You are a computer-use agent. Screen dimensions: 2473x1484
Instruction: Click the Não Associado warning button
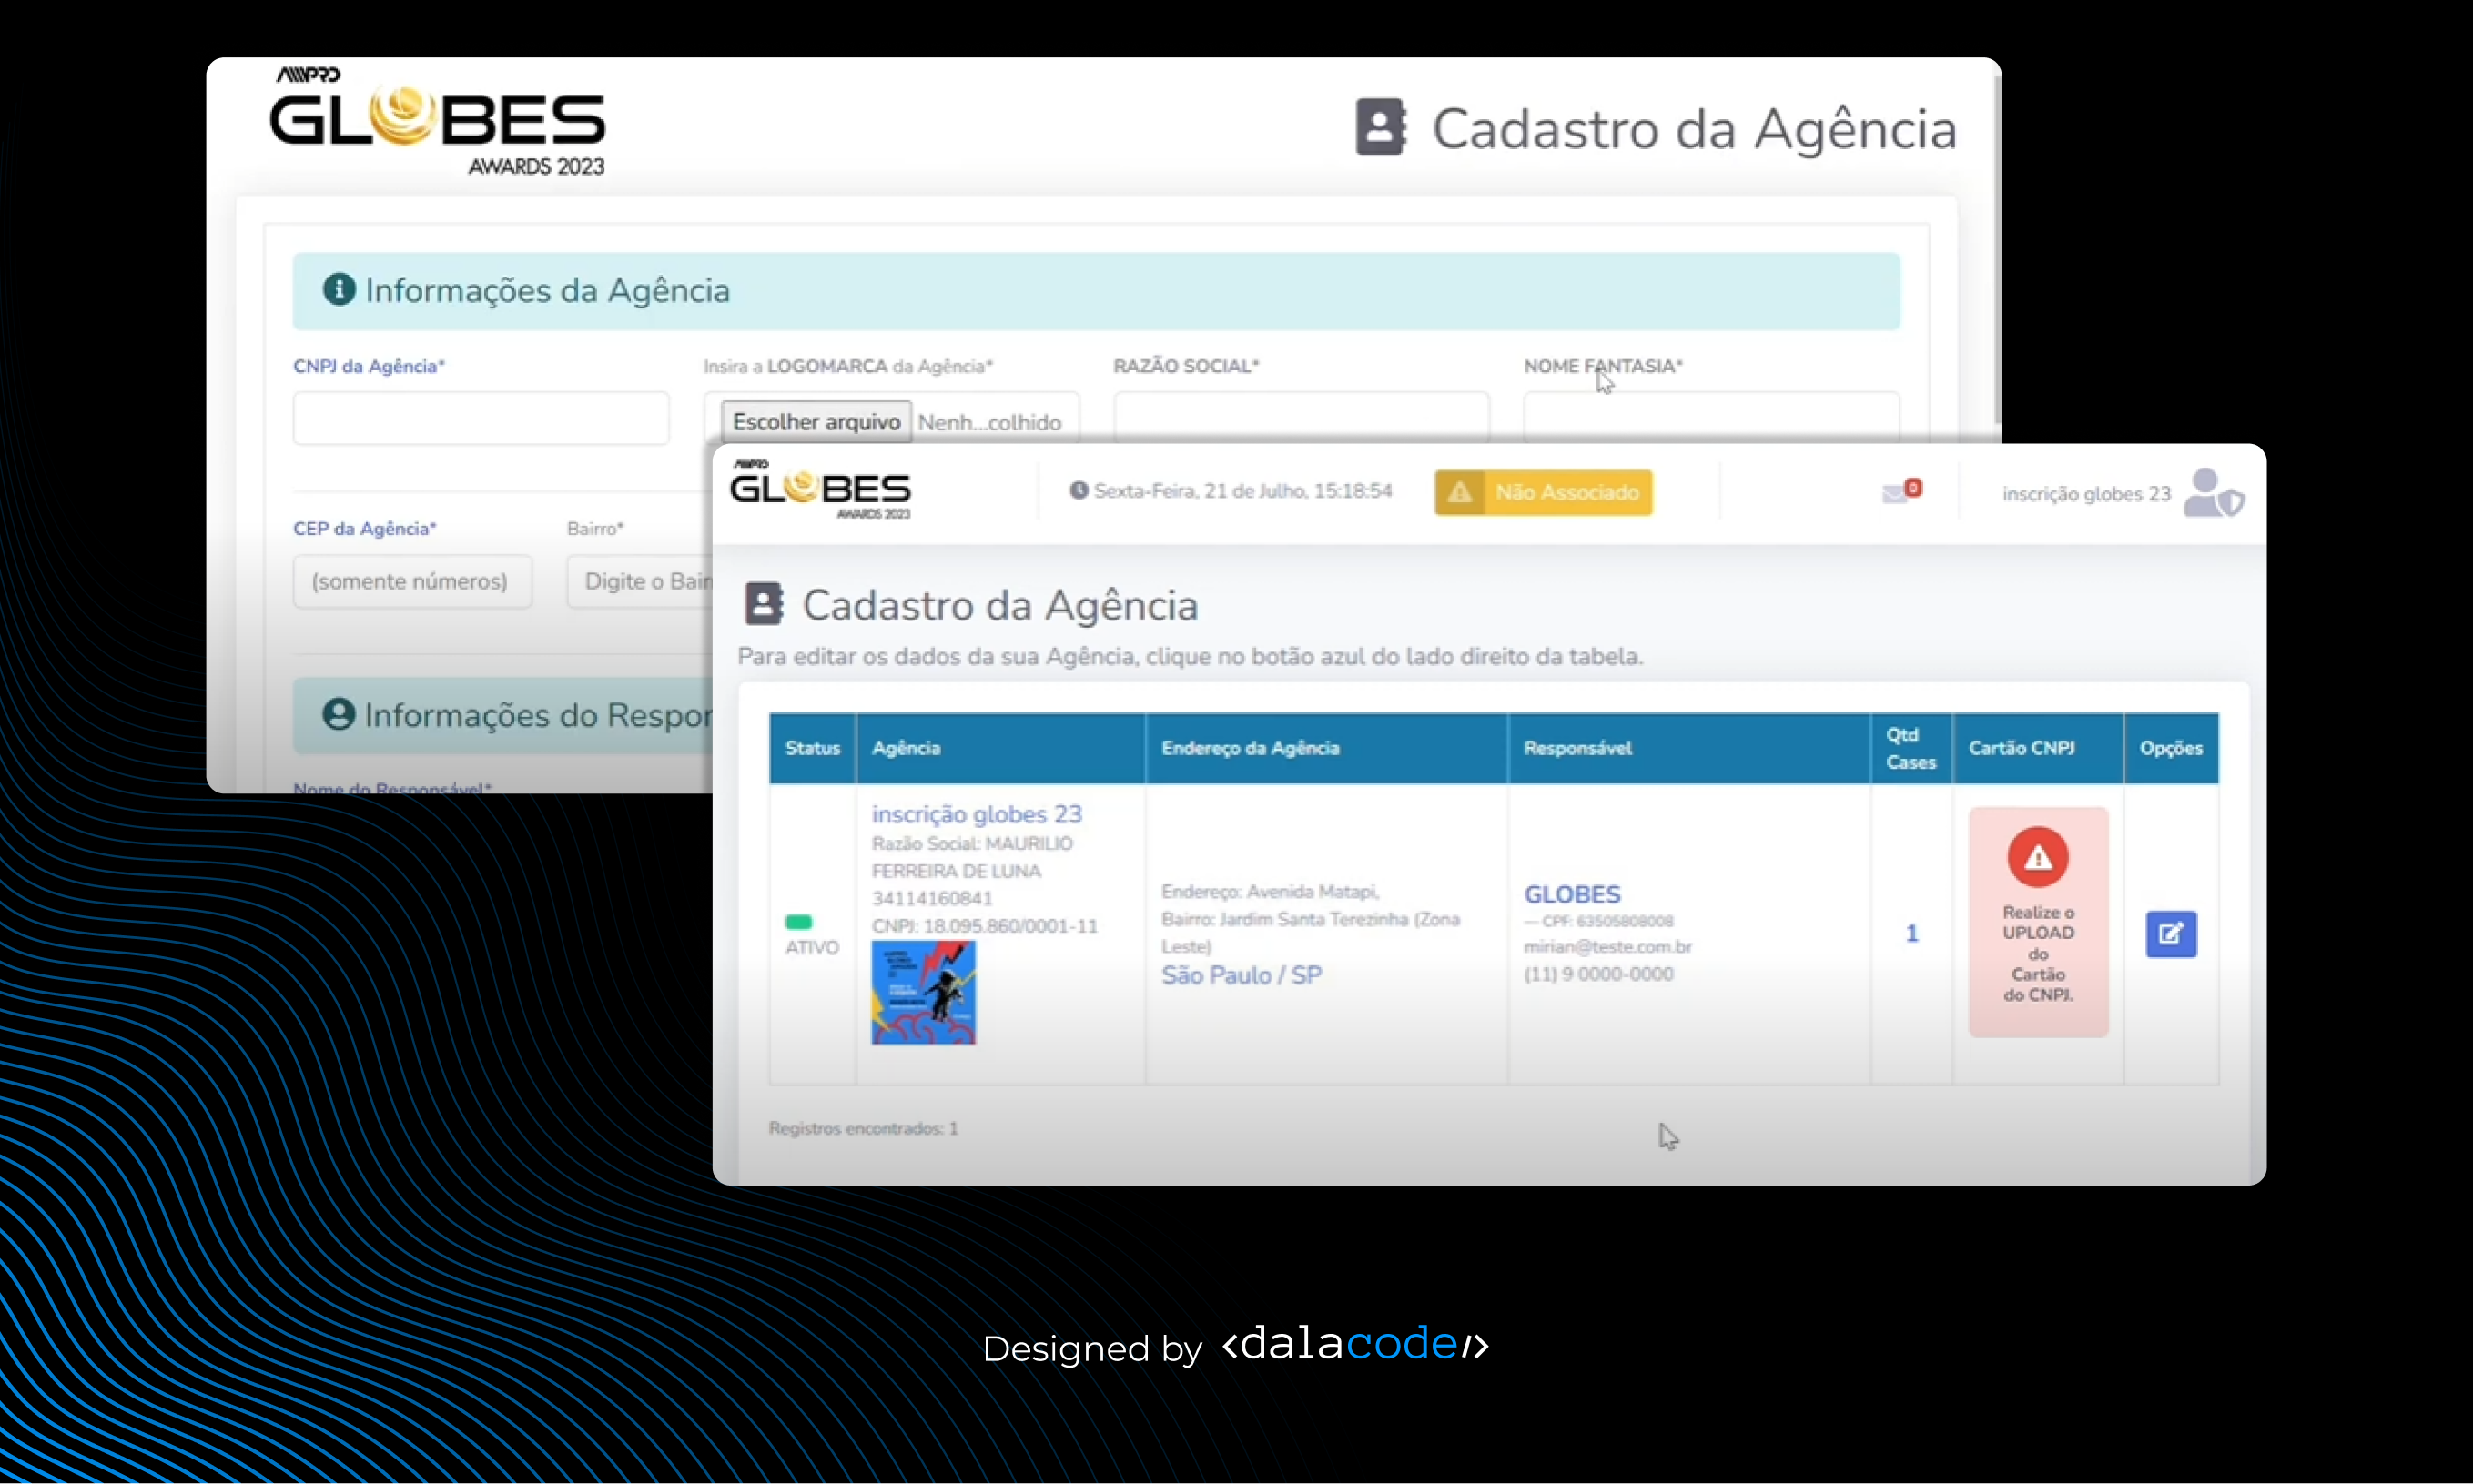point(1543,492)
